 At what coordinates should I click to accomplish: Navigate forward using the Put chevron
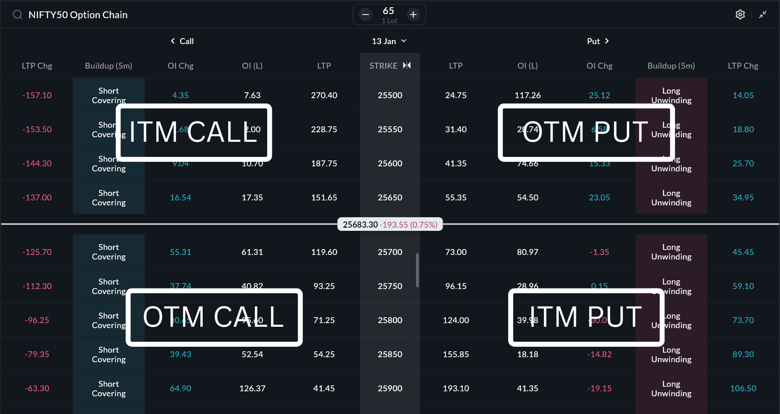607,41
